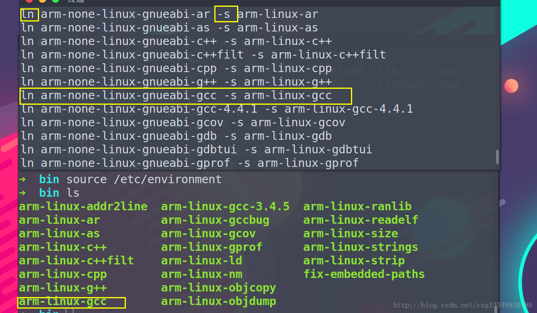Click the 'ls' command in the prompt
This screenshot has height=313, width=537.
tap(73, 193)
